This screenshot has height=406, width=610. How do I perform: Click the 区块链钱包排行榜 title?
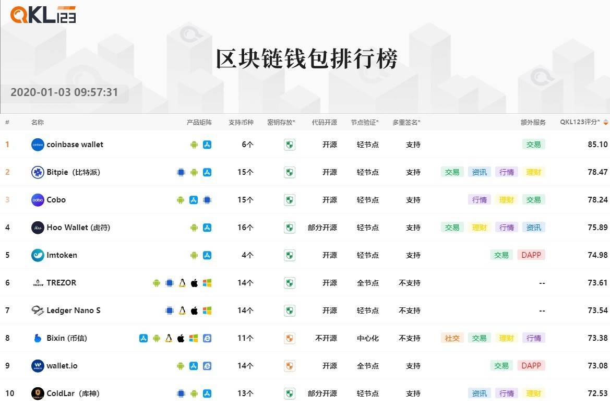click(x=306, y=59)
